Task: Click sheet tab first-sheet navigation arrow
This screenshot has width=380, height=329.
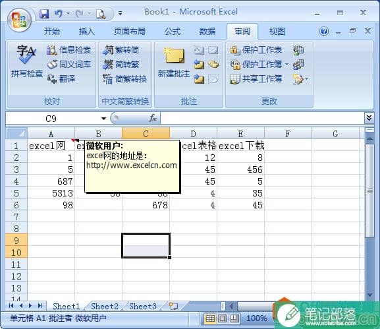Action: point(11,306)
